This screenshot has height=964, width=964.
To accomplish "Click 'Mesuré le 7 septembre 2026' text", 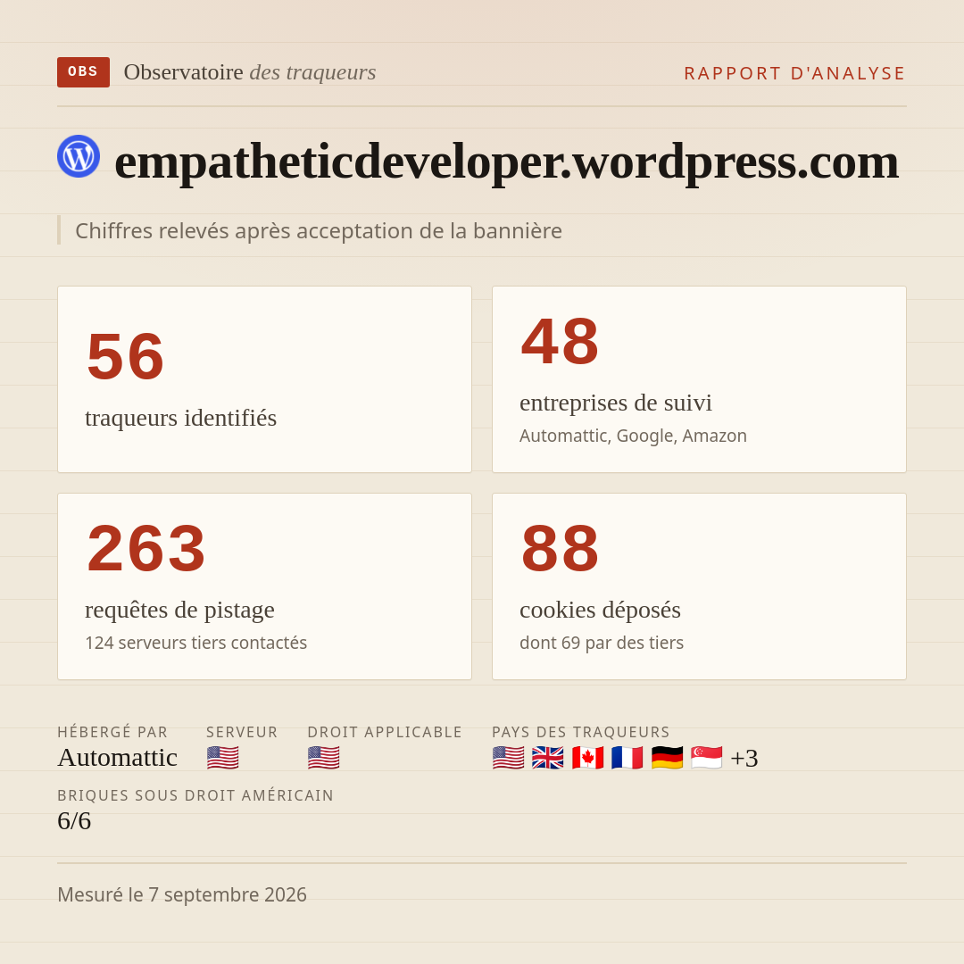I will click(182, 894).
